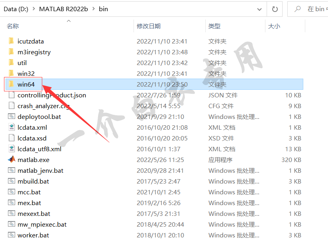Select matlab.exe file name
328x245 pixels.
click(x=33, y=160)
